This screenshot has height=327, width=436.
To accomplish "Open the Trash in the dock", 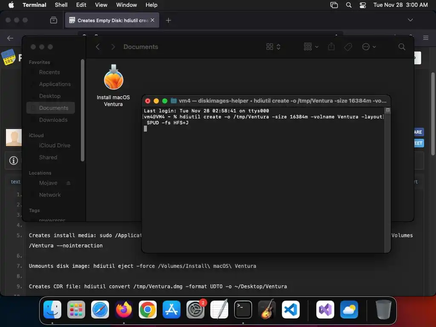I will coord(384,310).
